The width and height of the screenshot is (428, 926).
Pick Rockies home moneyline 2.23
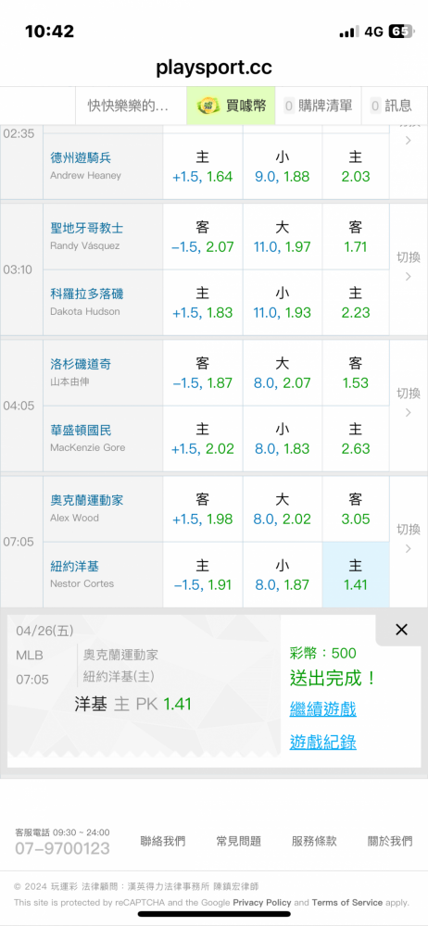coord(356,303)
